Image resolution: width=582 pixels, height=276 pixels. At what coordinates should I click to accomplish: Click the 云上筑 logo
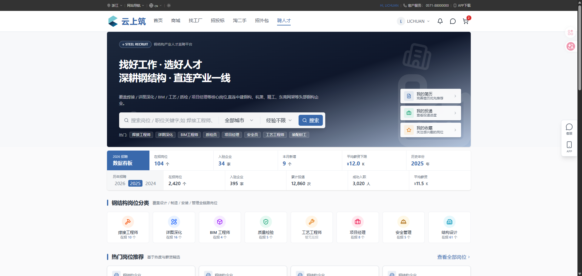127,21
